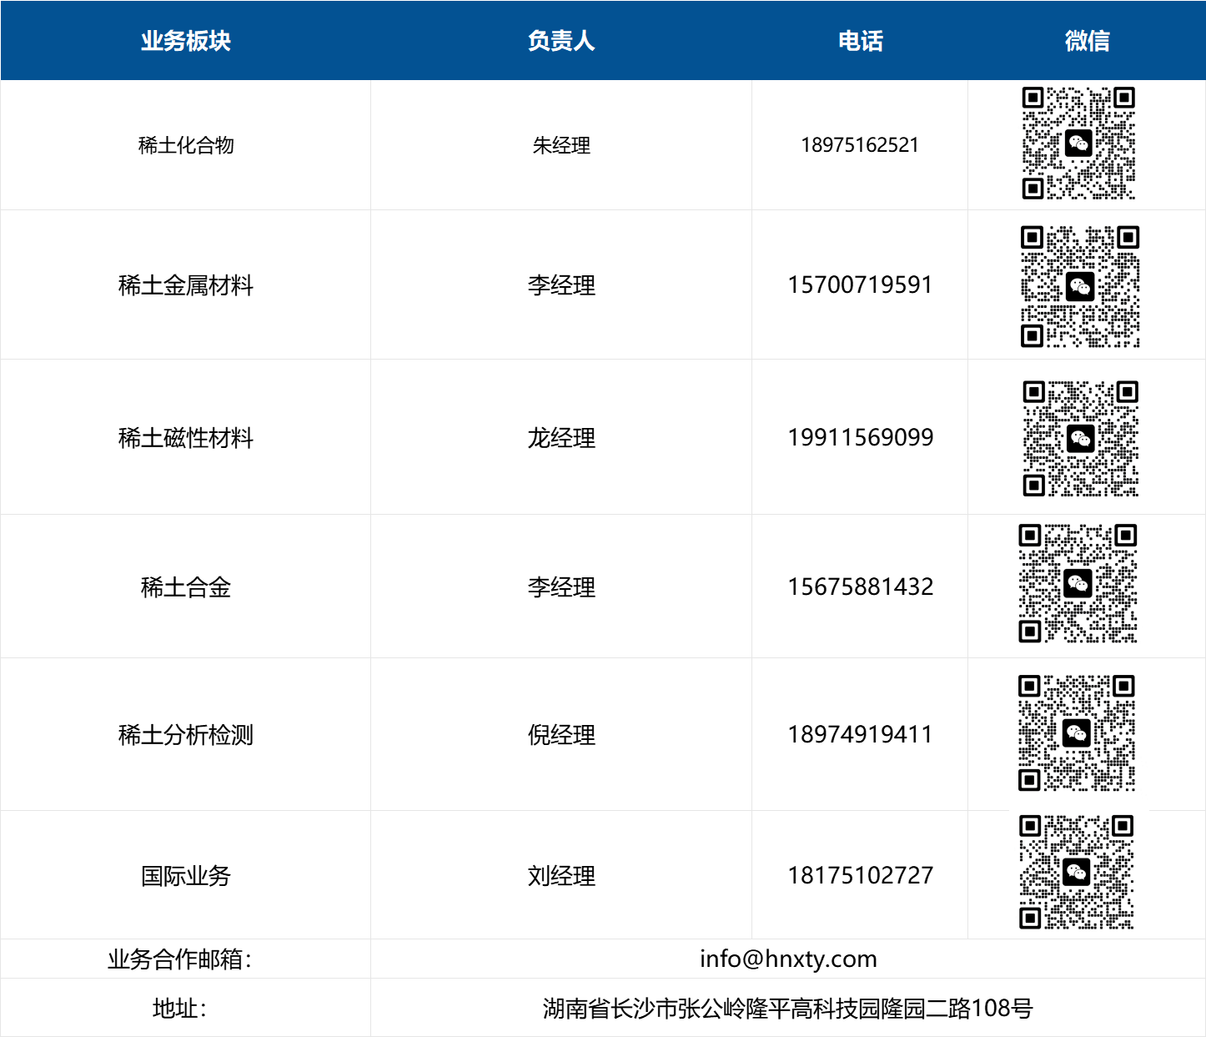Click the QR code in the 稀土合金 row
Image resolution: width=1206 pixels, height=1037 pixels.
(x=1078, y=583)
